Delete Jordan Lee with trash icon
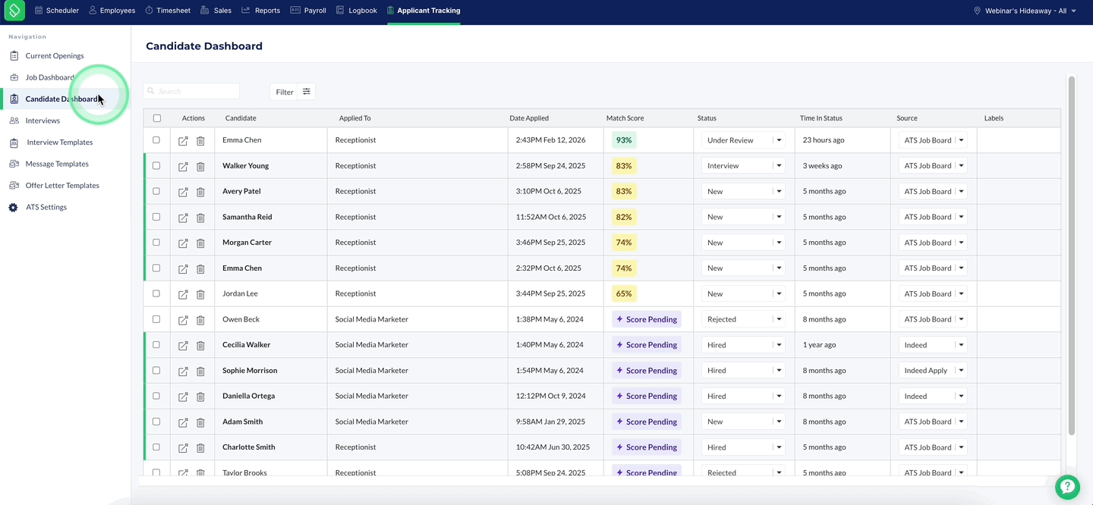Screen dimensions: 1093x505 tap(200, 294)
